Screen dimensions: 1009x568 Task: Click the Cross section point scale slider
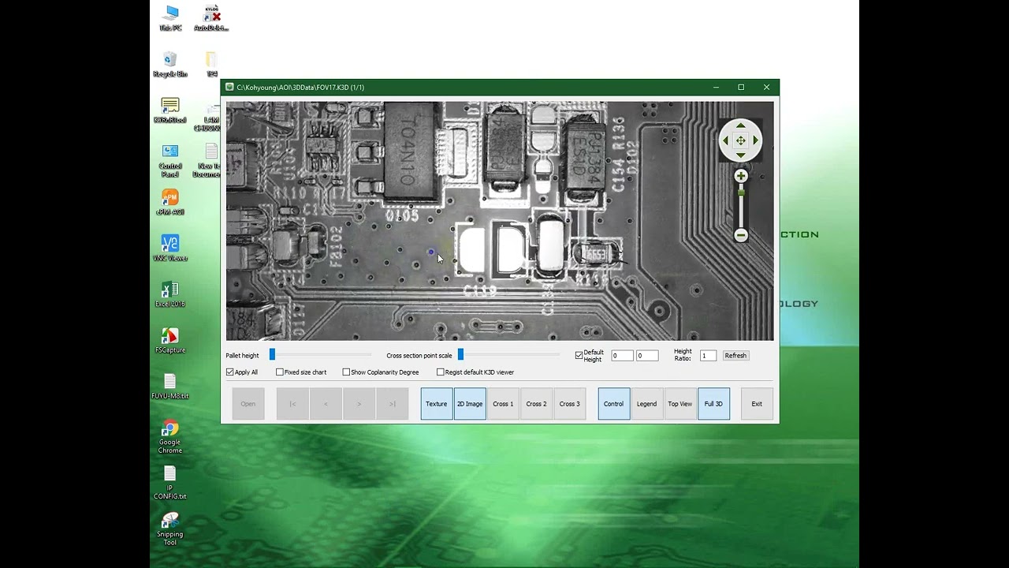click(x=460, y=355)
